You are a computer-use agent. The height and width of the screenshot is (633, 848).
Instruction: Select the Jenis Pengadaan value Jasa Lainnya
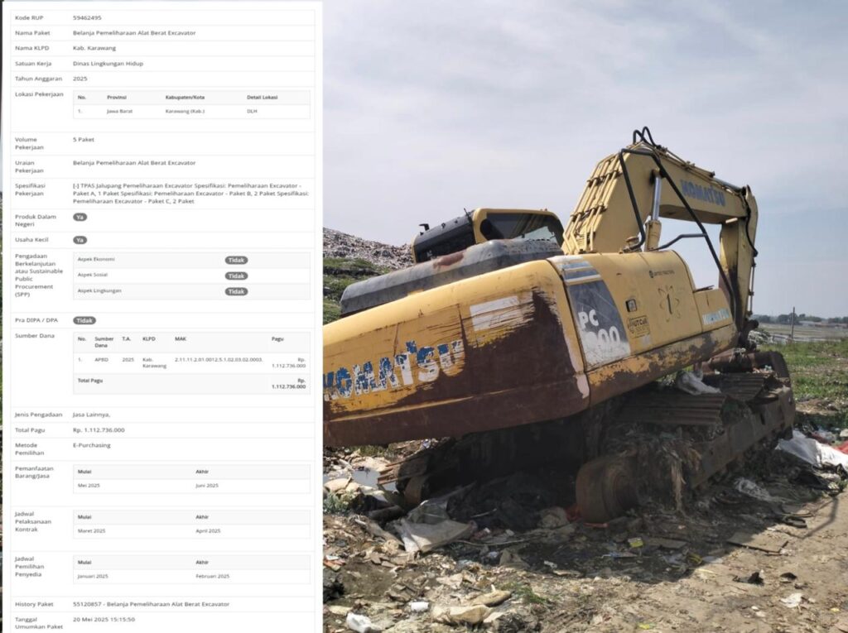[91, 415]
